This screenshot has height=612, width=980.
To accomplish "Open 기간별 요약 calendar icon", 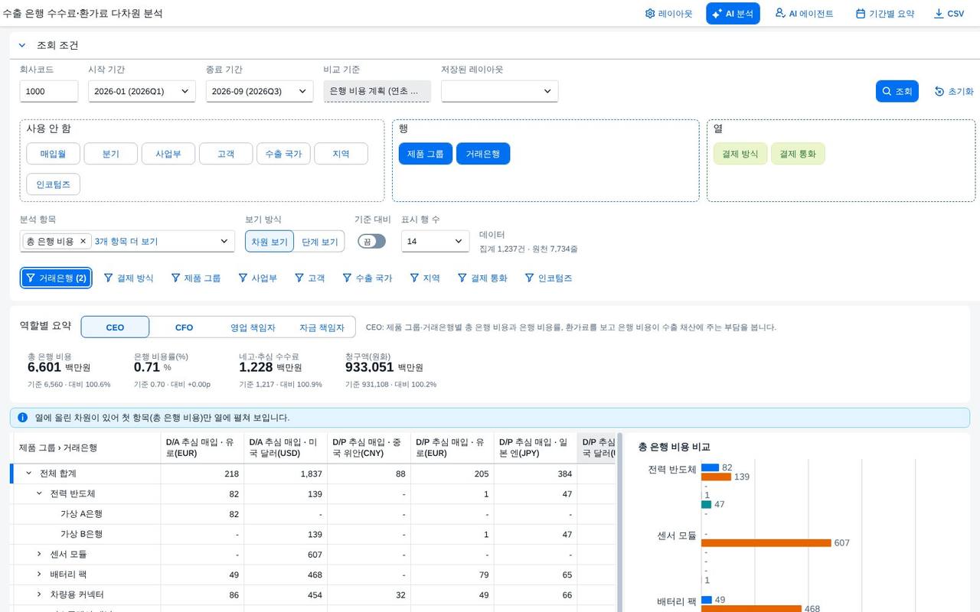I will 885,14.
